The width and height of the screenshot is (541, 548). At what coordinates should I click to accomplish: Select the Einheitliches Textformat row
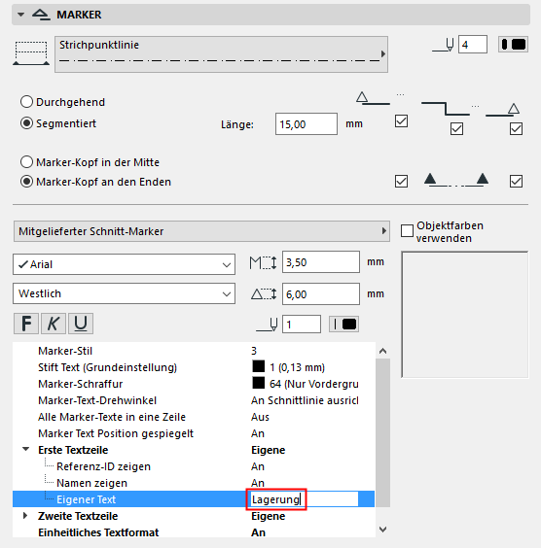coord(194,532)
